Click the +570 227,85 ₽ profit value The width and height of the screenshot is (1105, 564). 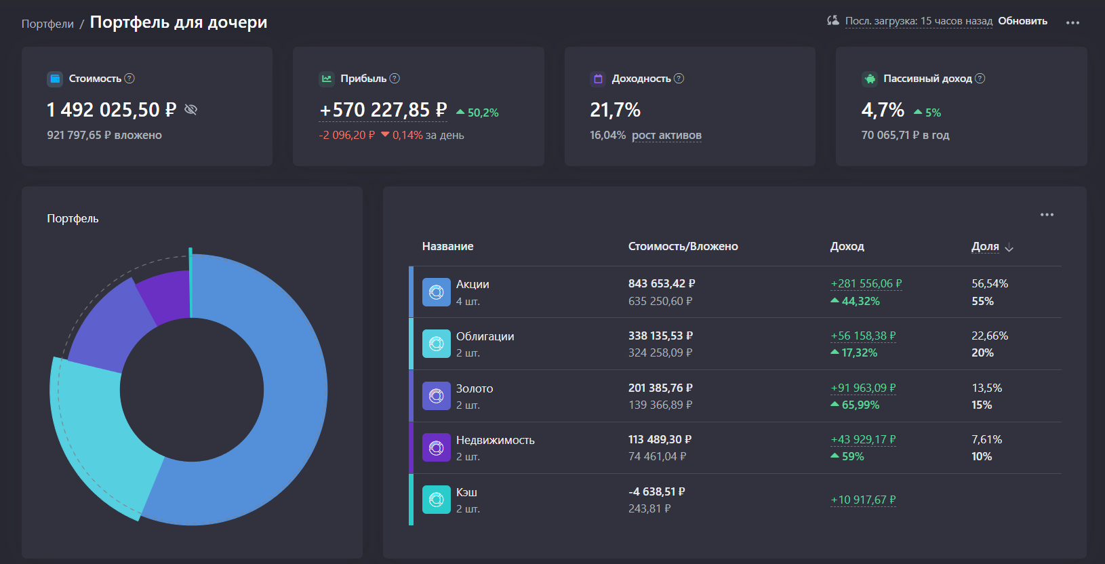383,110
